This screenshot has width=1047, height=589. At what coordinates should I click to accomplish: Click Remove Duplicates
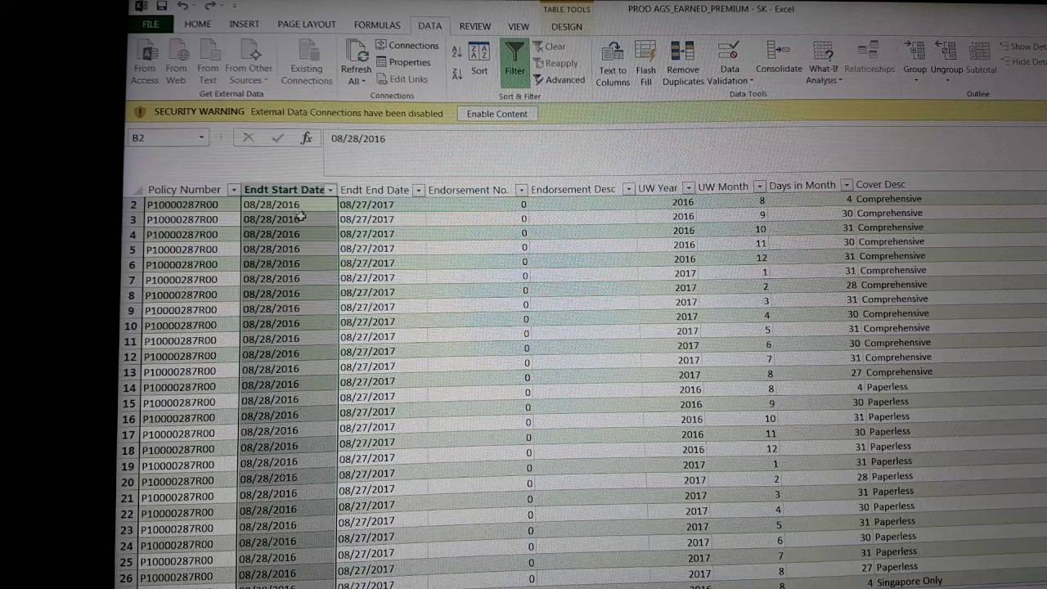(683, 64)
